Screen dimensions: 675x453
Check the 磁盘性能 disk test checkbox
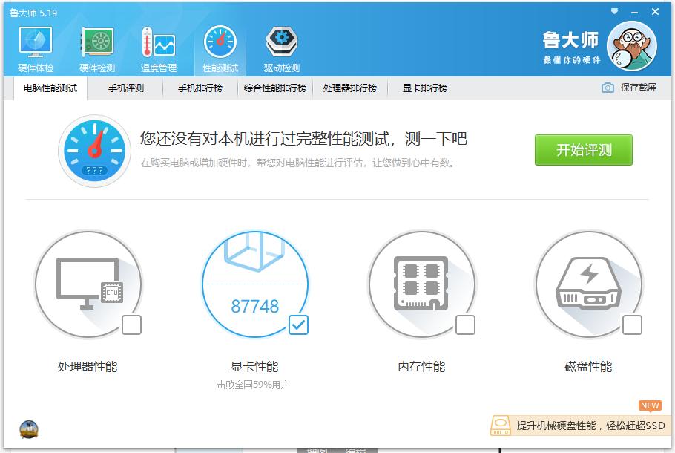click(633, 325)
